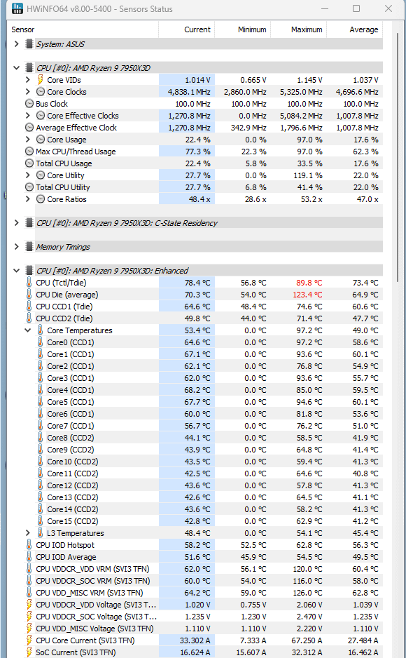Viewport: 406px width, 658px height.
Task: Click the bolt icon beside CPU Core Current
Action: [29, 640]
